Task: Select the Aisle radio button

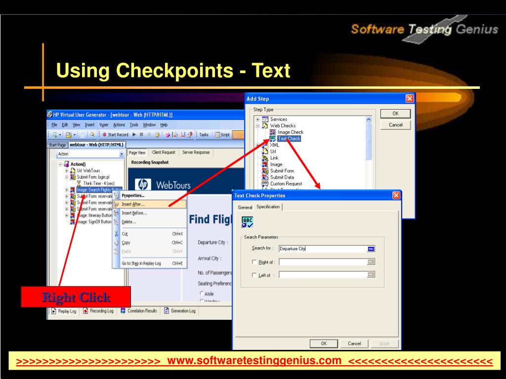Action: (202, 294)
